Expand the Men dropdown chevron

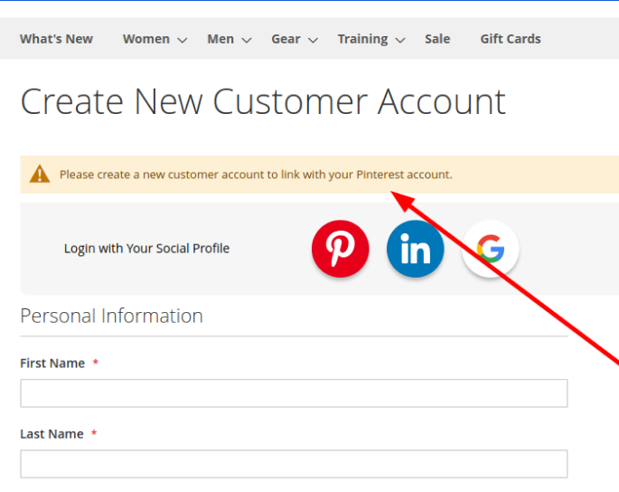(x=247, y=40)
